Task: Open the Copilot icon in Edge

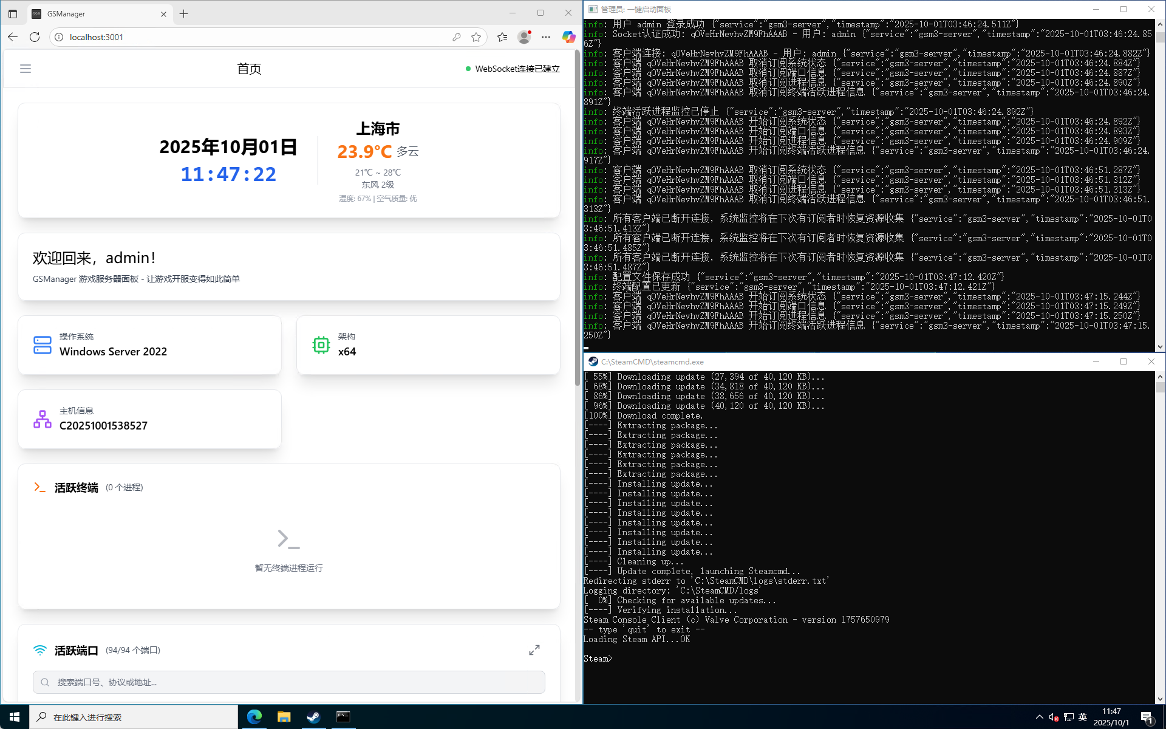Action: (x=568, y=37)
